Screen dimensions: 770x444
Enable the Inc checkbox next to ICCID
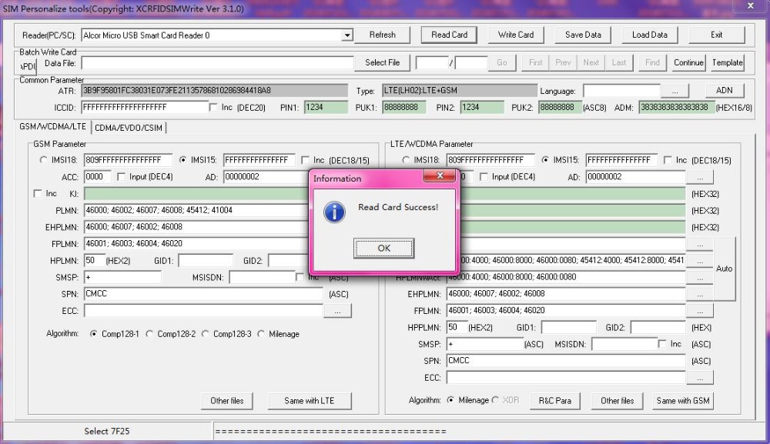pyautogui.click(x=214, y=108)
